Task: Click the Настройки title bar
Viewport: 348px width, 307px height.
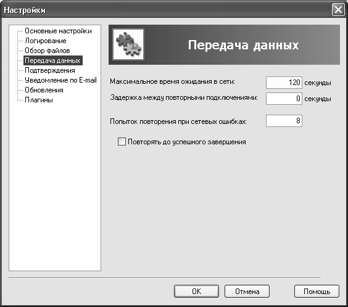Action: (167, 10)
